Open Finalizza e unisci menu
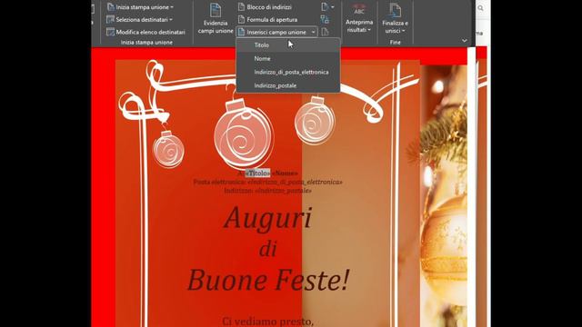582x327 pixels. 395,19
